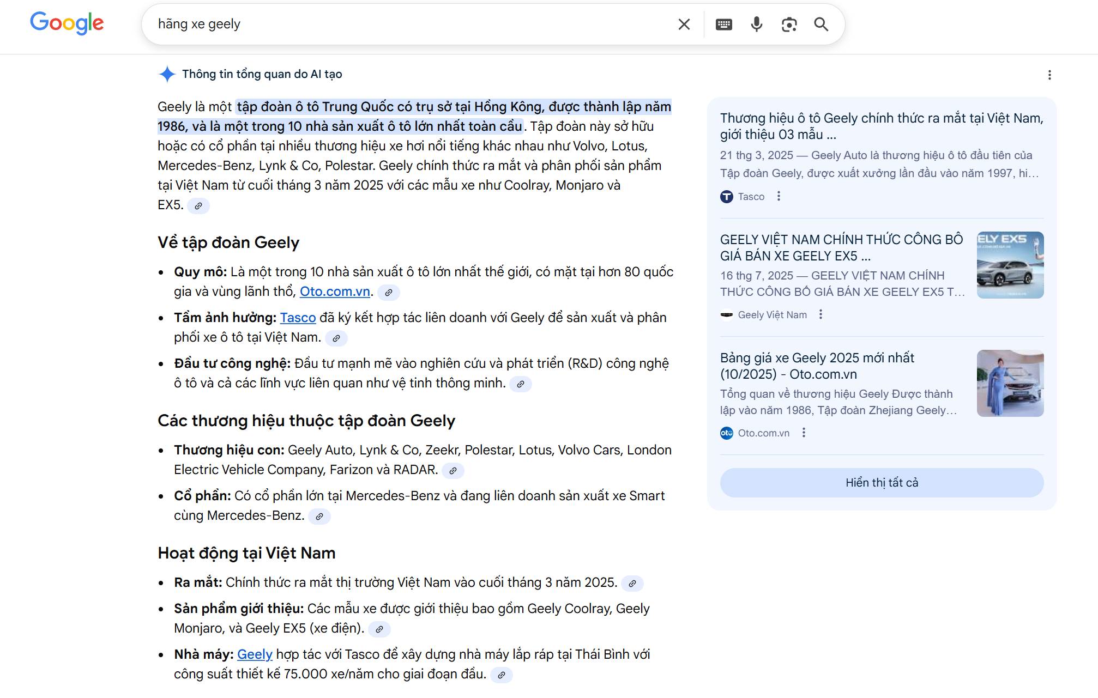Click the magnifier search button
This screenshot has width=1098, height=698.
click(821, 24)
